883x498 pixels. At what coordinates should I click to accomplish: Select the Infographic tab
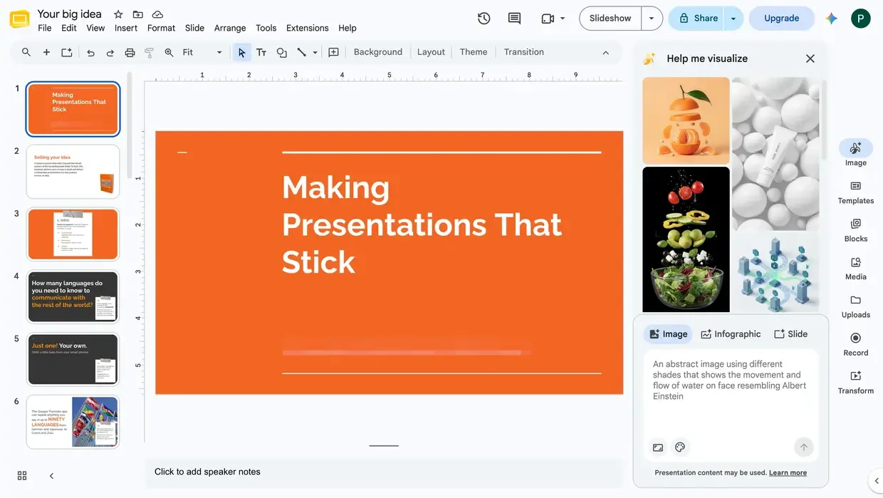click(731, 334)
